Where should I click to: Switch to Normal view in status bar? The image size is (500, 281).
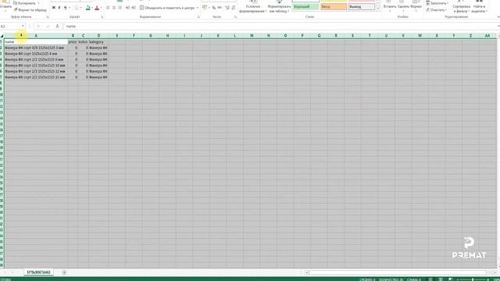430,279
